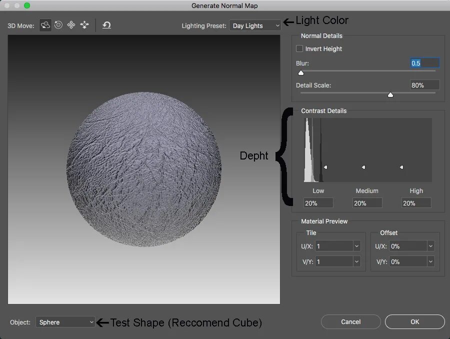Open the Object shape dropdown
The width and height of the screenshot is (450, 339).
click(65, 322)
